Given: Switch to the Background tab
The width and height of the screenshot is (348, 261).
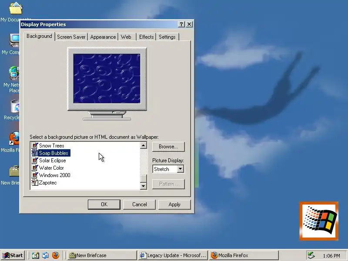Looking at the screenshot, I should click(39, 36).
